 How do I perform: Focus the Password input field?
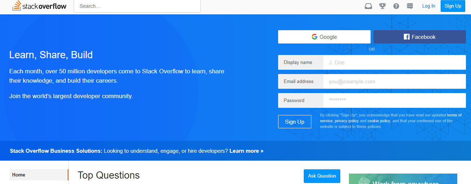[x=394, y=101]
